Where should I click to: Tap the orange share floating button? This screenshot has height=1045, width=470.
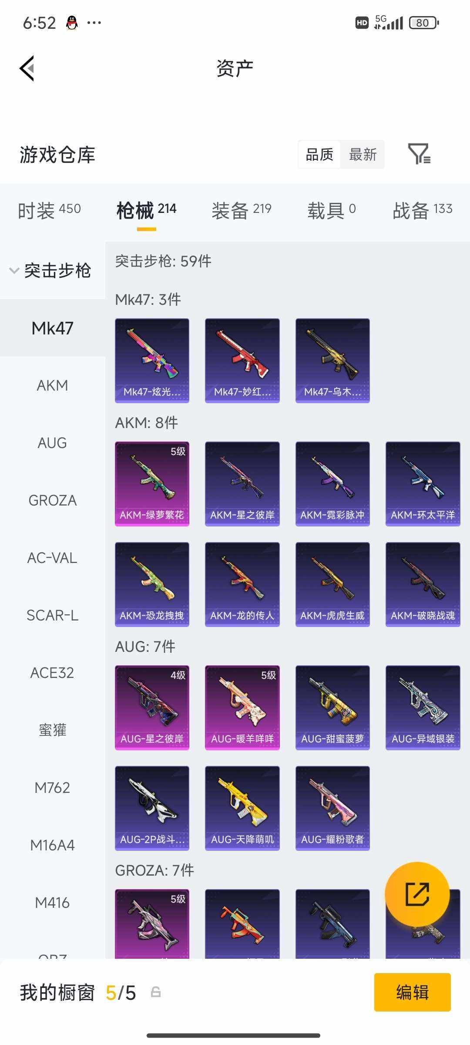point(417,894)
